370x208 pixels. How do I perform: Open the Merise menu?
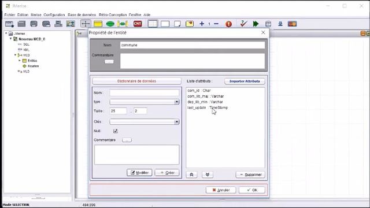coord(36,14)
